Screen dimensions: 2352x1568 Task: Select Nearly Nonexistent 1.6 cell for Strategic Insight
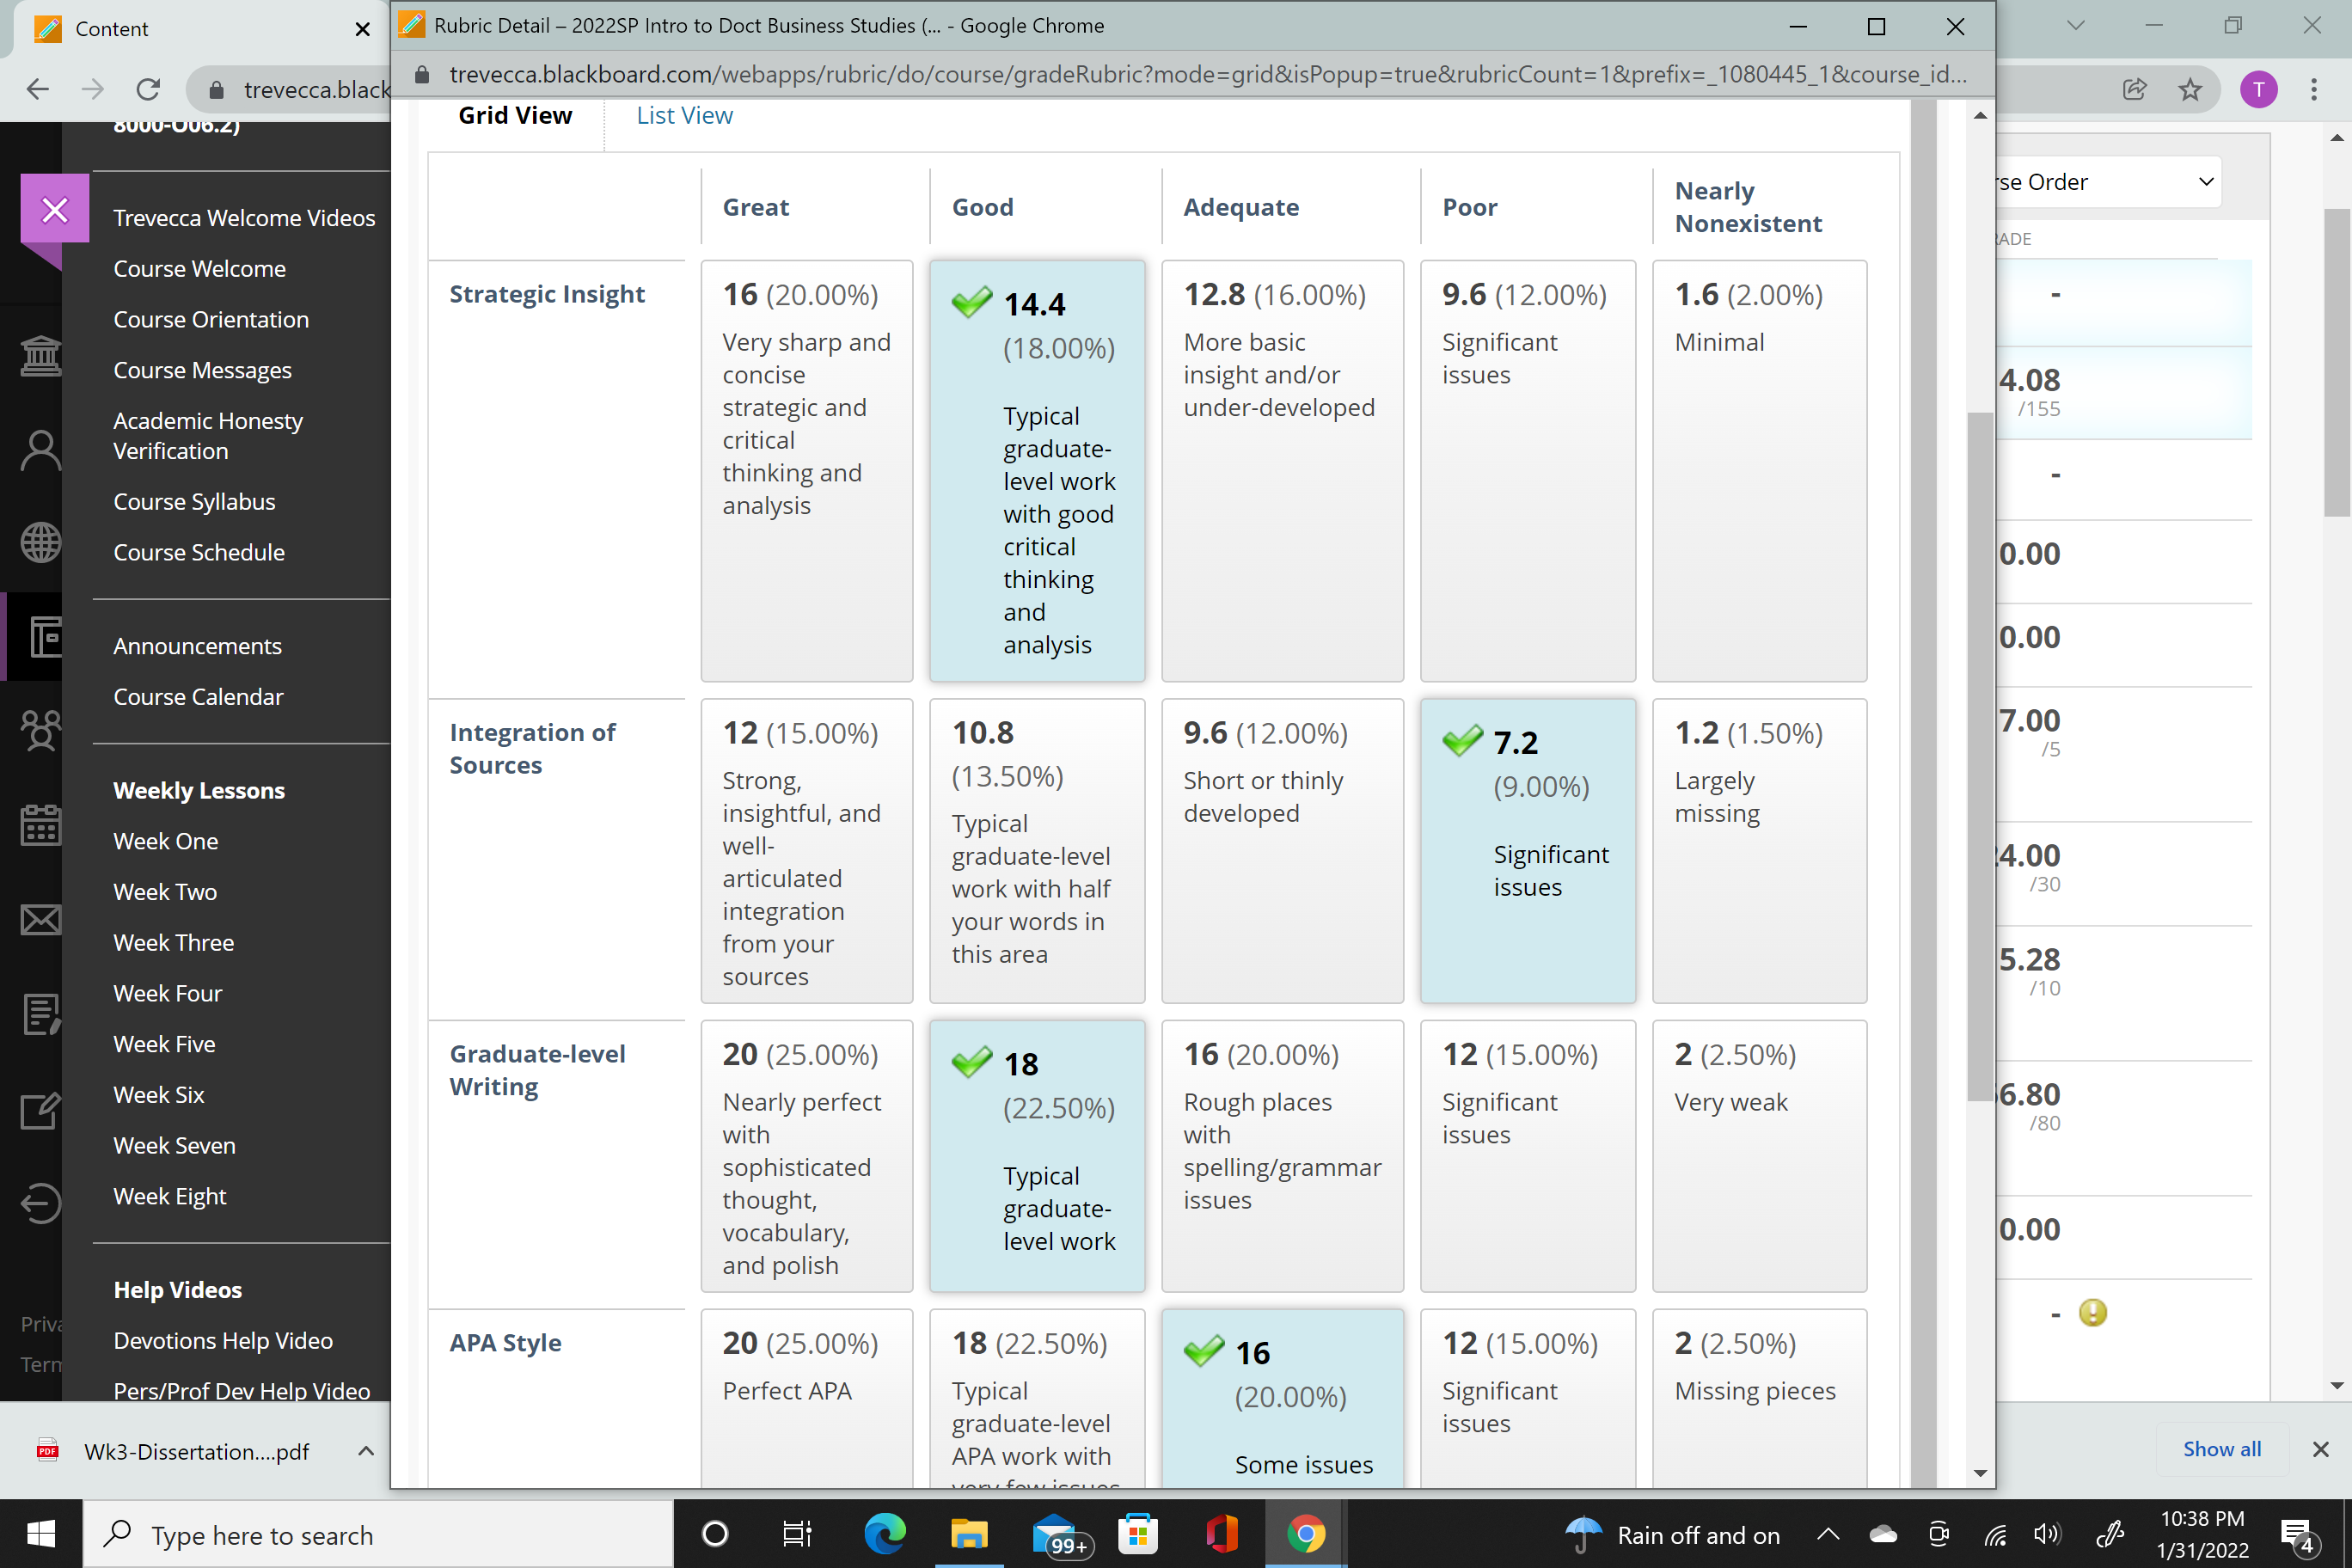(x=1759, y=470)
